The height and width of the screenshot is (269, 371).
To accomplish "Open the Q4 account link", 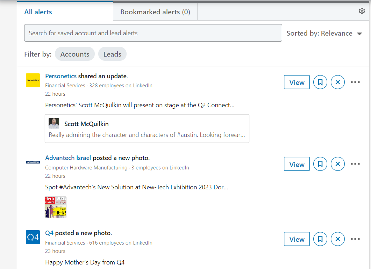I will [x=49, y=233].
